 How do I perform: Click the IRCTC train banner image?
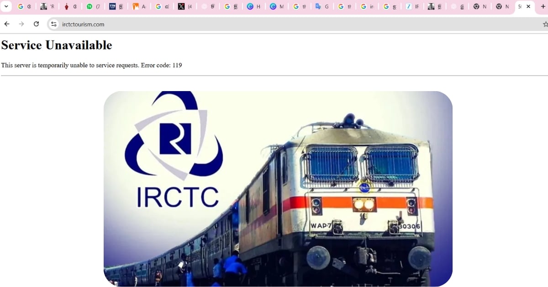[278, 189]
